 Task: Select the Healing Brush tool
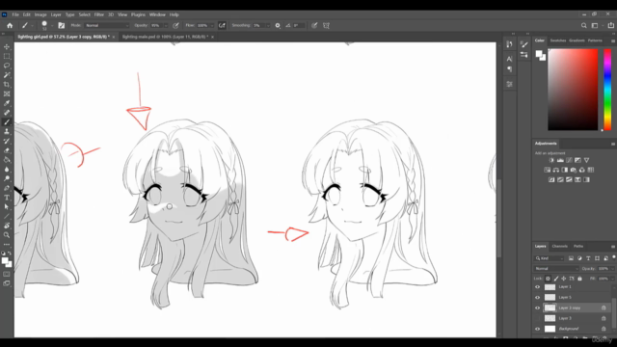coord(7,113)
